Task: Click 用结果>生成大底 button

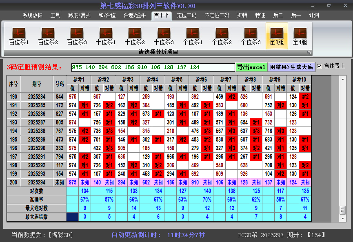Action: click(291, 67)
